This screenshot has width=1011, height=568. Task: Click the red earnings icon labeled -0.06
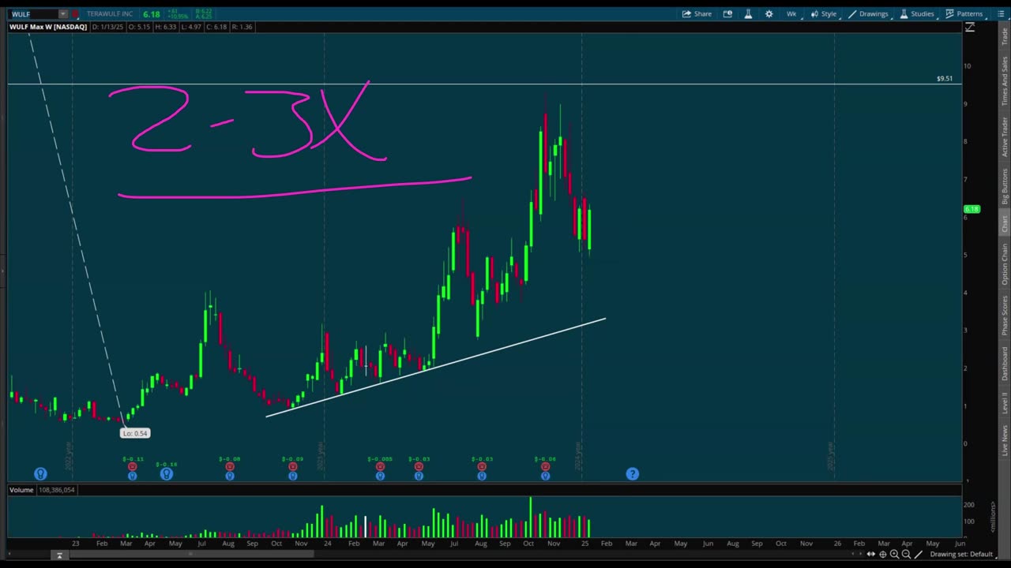tap(545, 467)
